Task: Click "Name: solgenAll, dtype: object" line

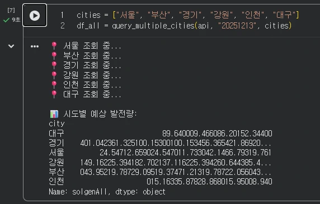Action: (x=107, y=192)
